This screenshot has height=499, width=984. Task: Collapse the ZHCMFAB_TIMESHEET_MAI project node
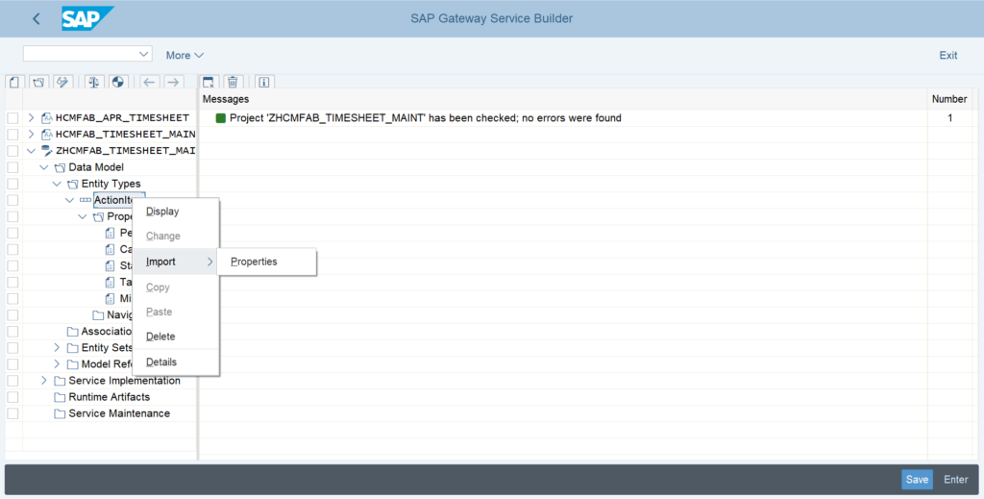(x=31, y=151)
